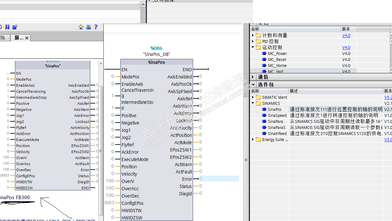Screen dimensions: 392x221
Task: Click the ConfigEPos pin in editor block
Action: [132, 203]
